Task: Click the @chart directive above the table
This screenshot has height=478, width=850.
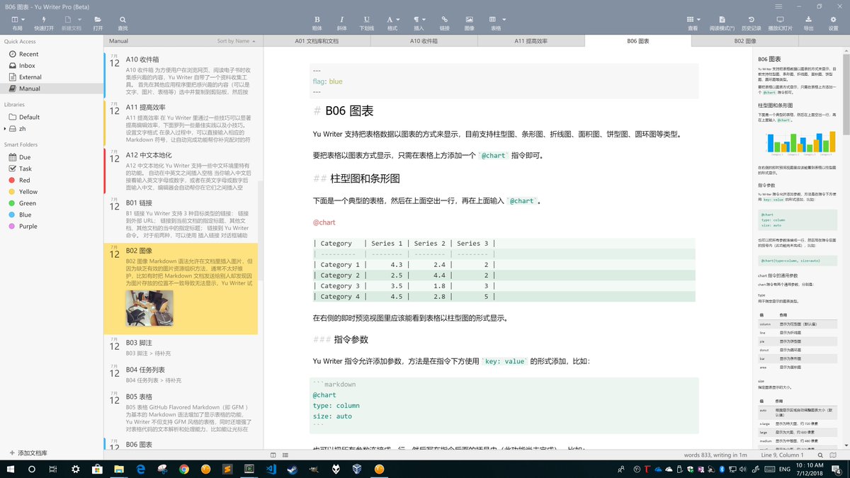Action: [x=324, y=222]
